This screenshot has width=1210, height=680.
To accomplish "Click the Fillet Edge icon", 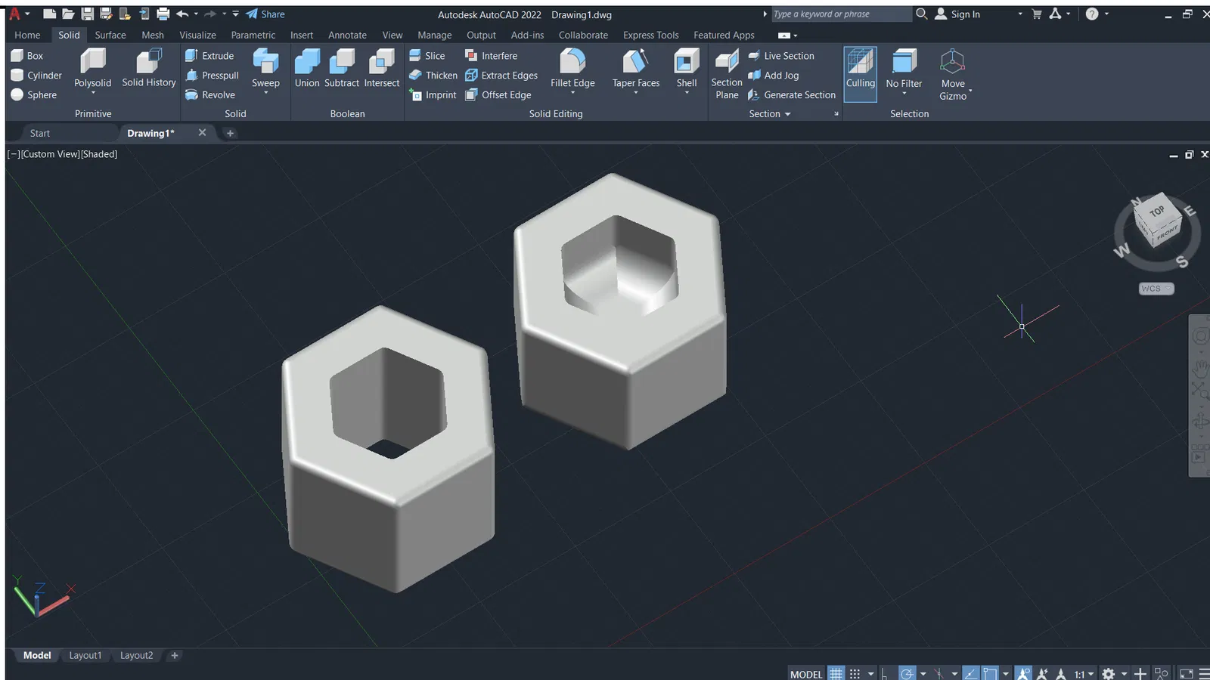I will coord(572,62).
